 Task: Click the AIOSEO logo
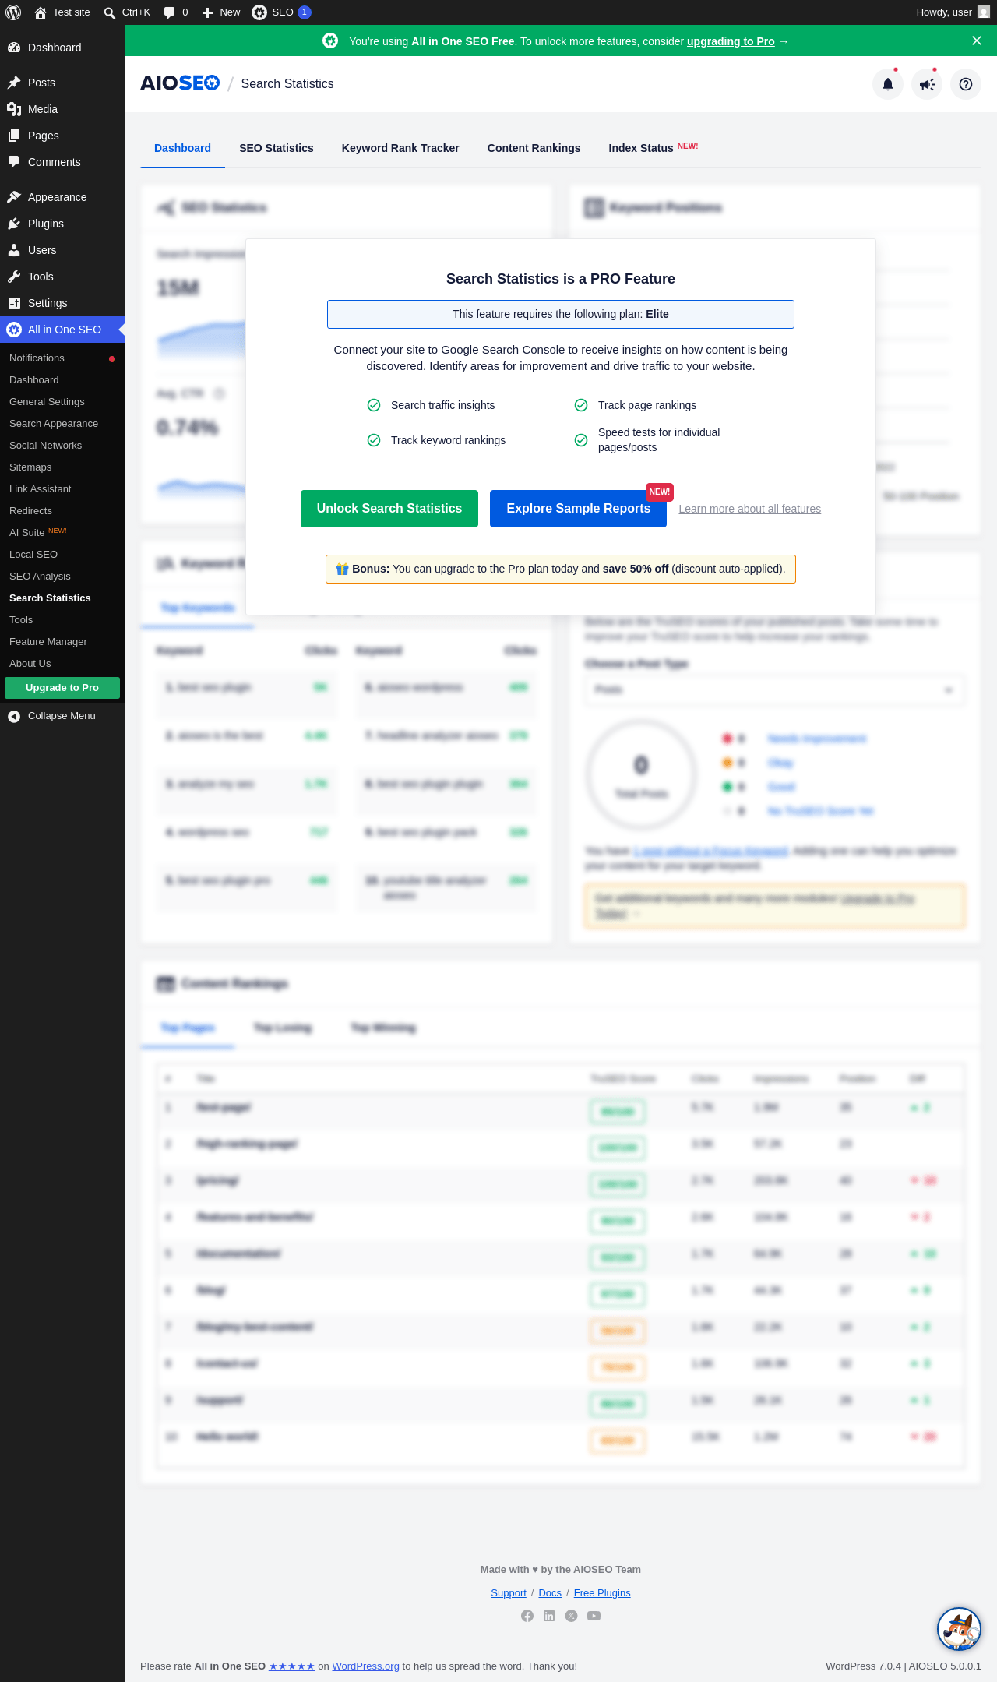point(180,83)
